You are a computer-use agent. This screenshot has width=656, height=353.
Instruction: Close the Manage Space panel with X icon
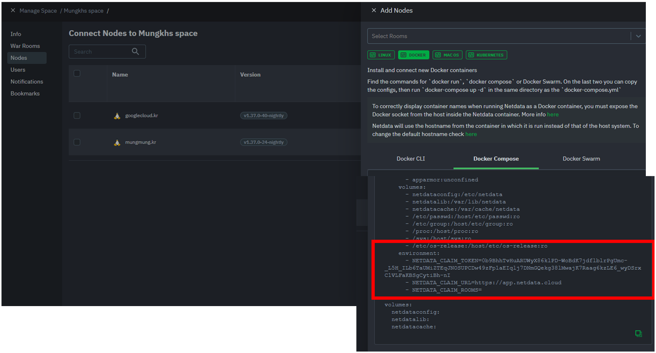[13, 11]
